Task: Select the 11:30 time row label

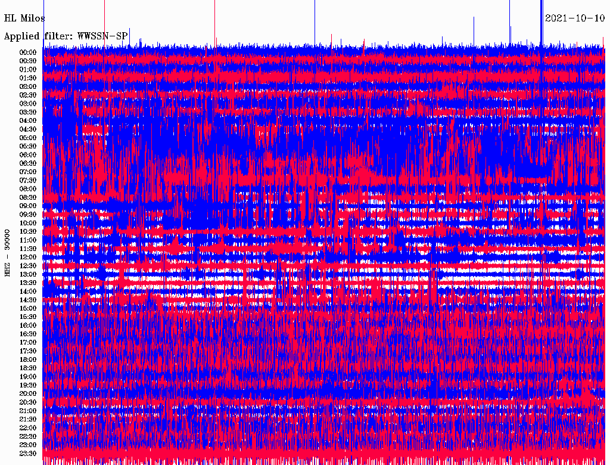Action: [28, 249]
